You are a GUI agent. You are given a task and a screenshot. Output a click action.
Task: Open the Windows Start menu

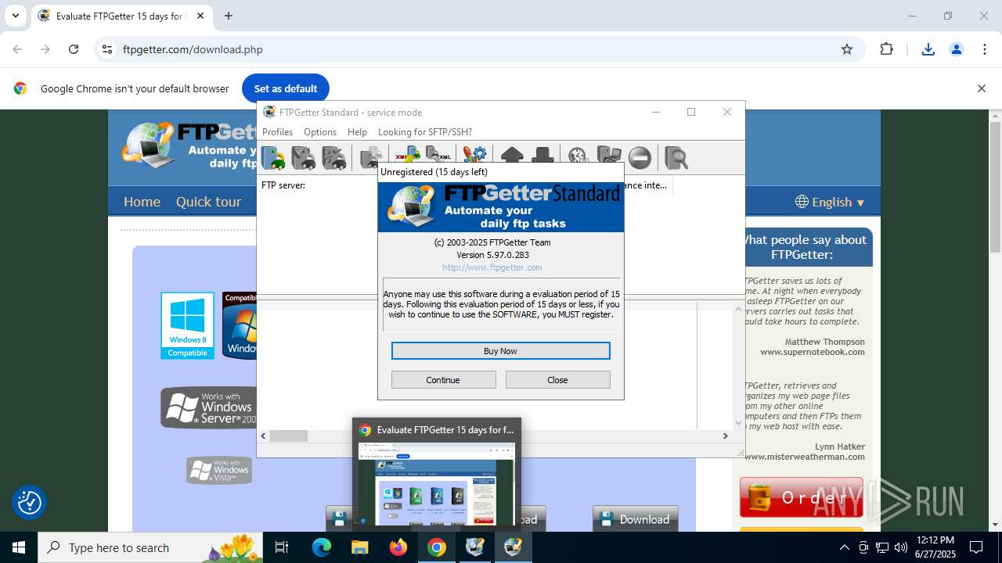click(18, 547)
